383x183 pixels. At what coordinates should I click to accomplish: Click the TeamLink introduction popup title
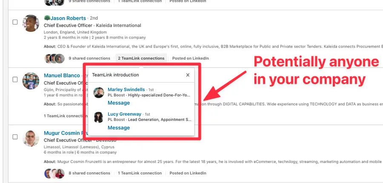(115, 75)
